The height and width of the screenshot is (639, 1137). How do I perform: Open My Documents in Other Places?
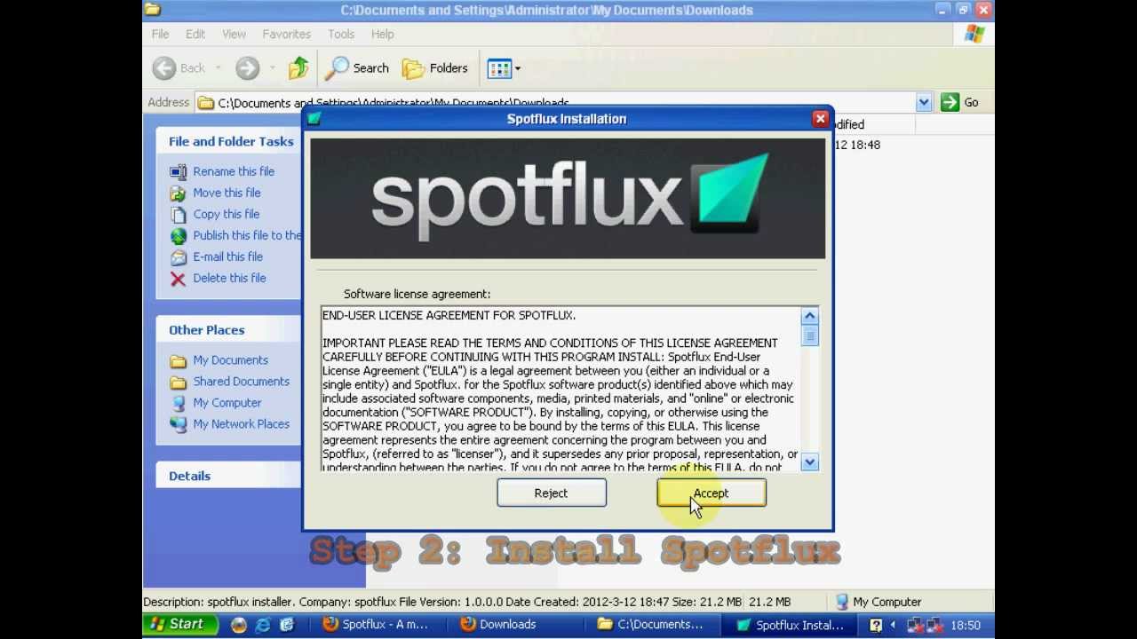tap(230, 360)
